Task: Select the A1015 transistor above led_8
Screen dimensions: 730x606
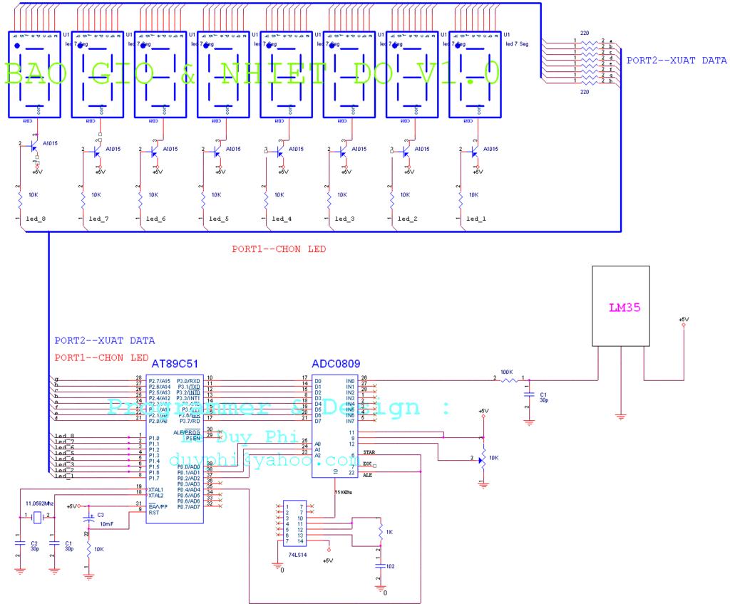Action: [32, 147]
